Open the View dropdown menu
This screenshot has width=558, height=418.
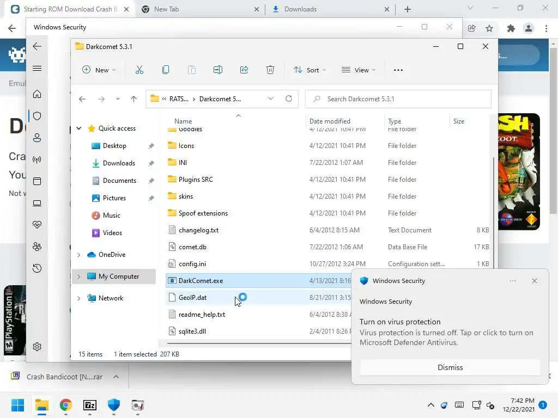tap(359, 70)
